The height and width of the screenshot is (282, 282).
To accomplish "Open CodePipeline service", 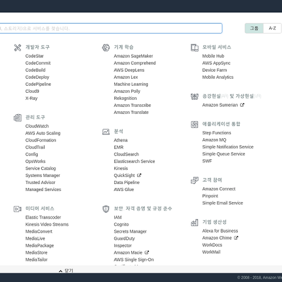I will pos(38,84).
